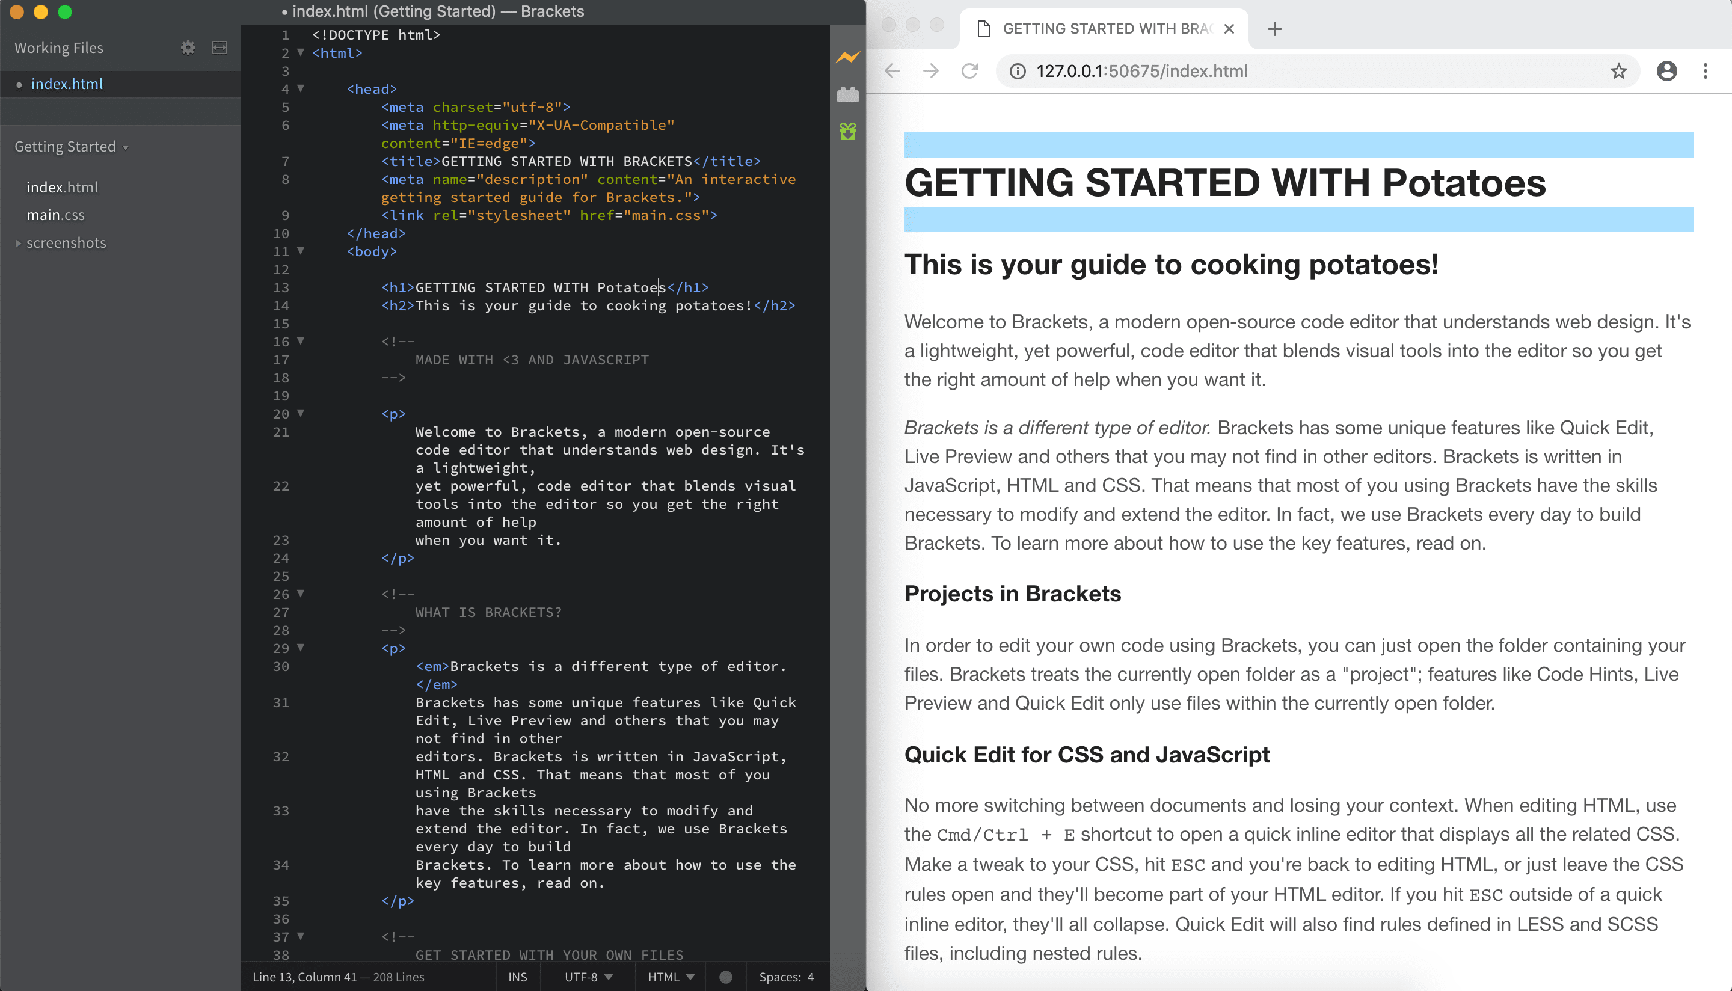Click the cooking potatoes subheading in browser

(x=1172, y=265)
